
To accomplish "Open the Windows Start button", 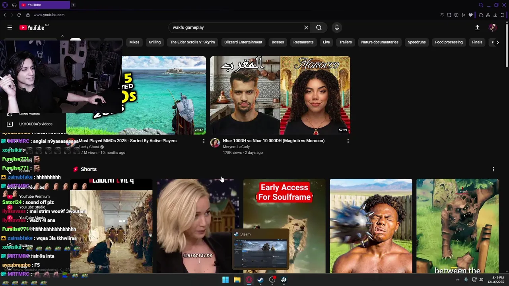I will (225, 280).
